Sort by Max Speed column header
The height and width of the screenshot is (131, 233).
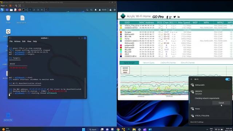(184, 23)
